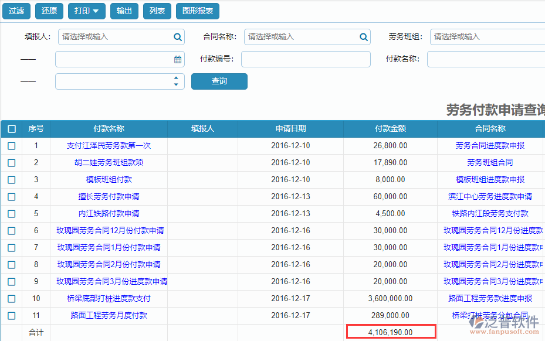Screen dimensions: 545x341
Task: Open the calendar date picker icon
Action: [x=178, y=59]
